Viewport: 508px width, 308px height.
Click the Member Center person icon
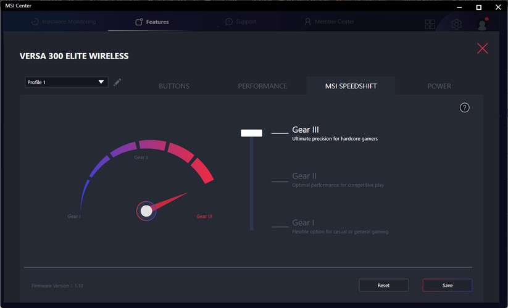coord(307,22)
